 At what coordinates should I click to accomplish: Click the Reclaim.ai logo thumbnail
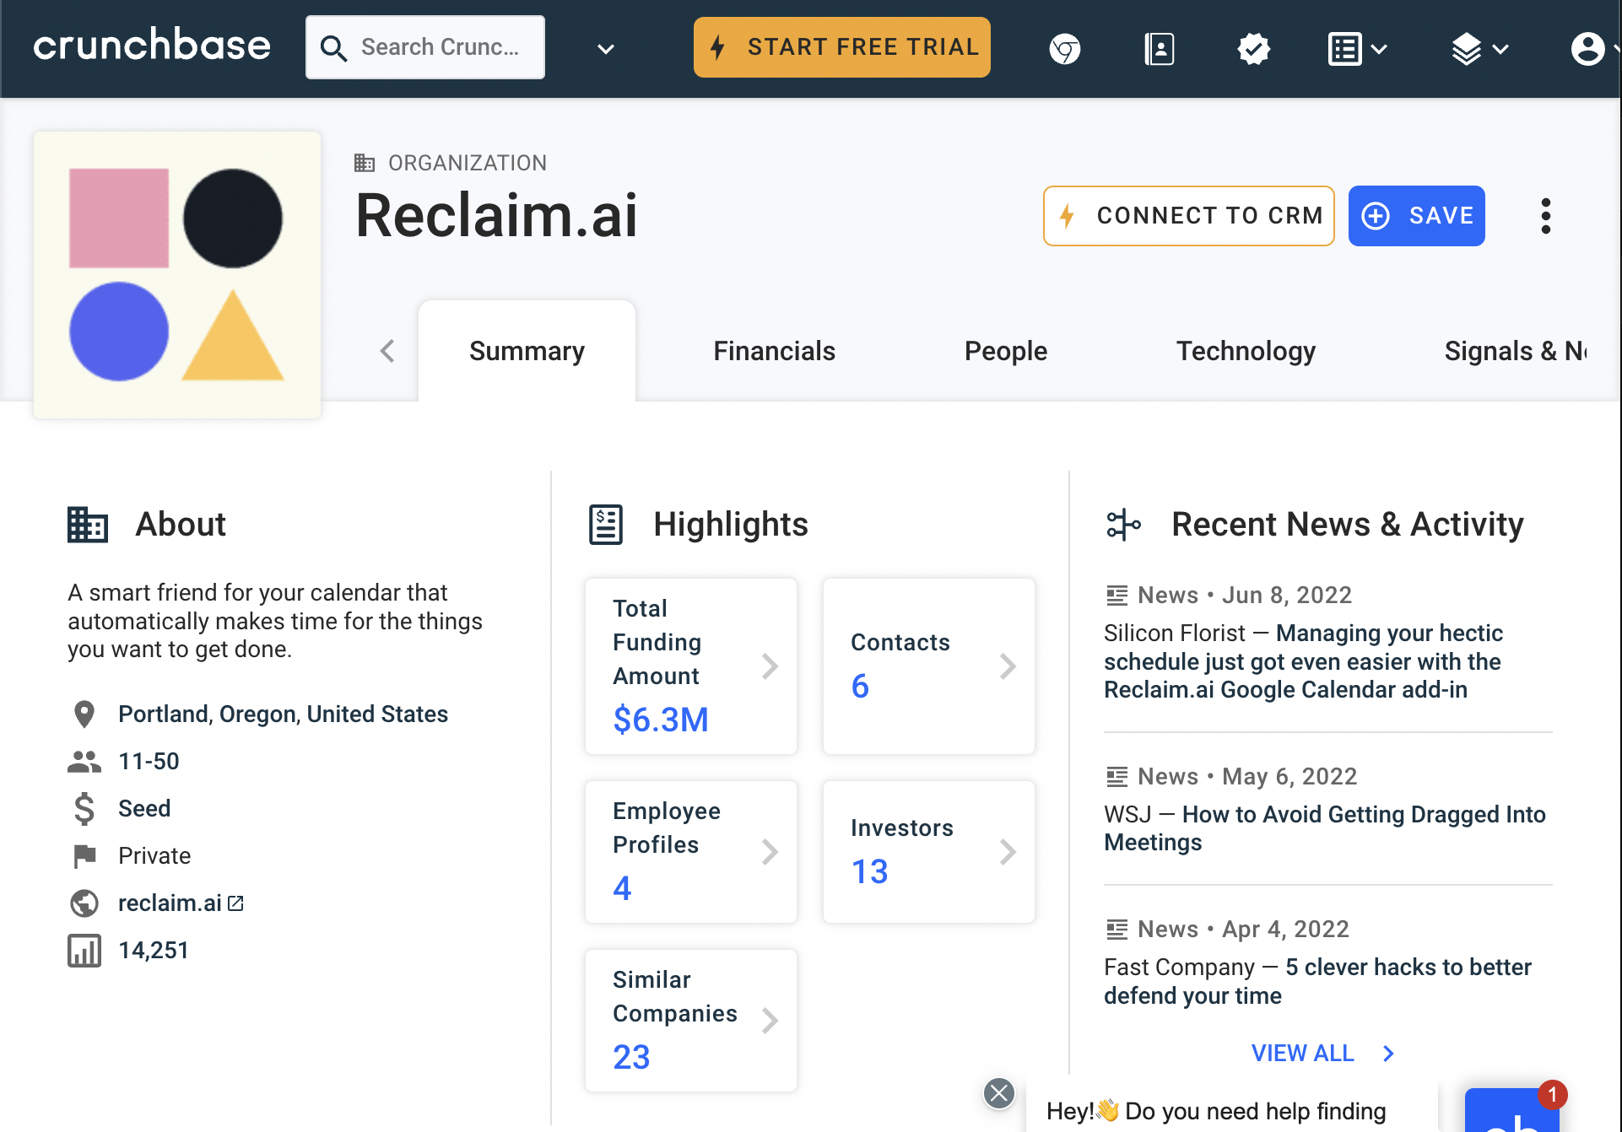tap(177, 275)
